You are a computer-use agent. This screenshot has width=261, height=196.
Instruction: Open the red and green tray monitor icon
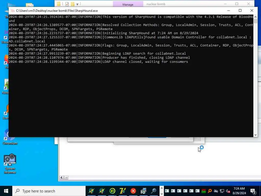pos(204,191)
